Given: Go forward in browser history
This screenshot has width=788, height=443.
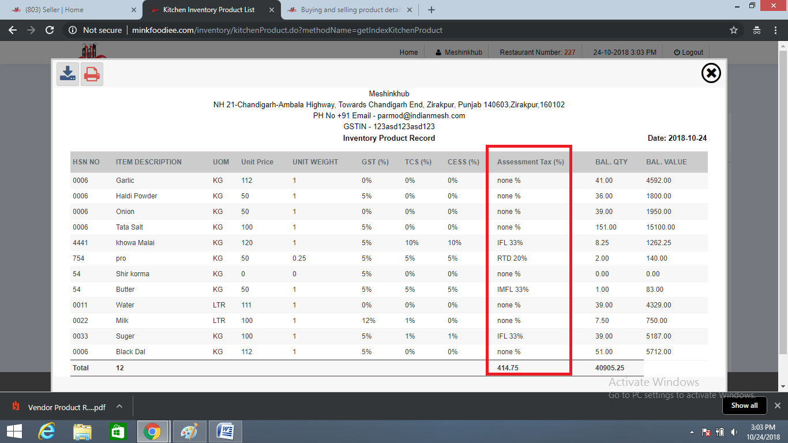Looking at the screenshot, I should click(31, 30).
